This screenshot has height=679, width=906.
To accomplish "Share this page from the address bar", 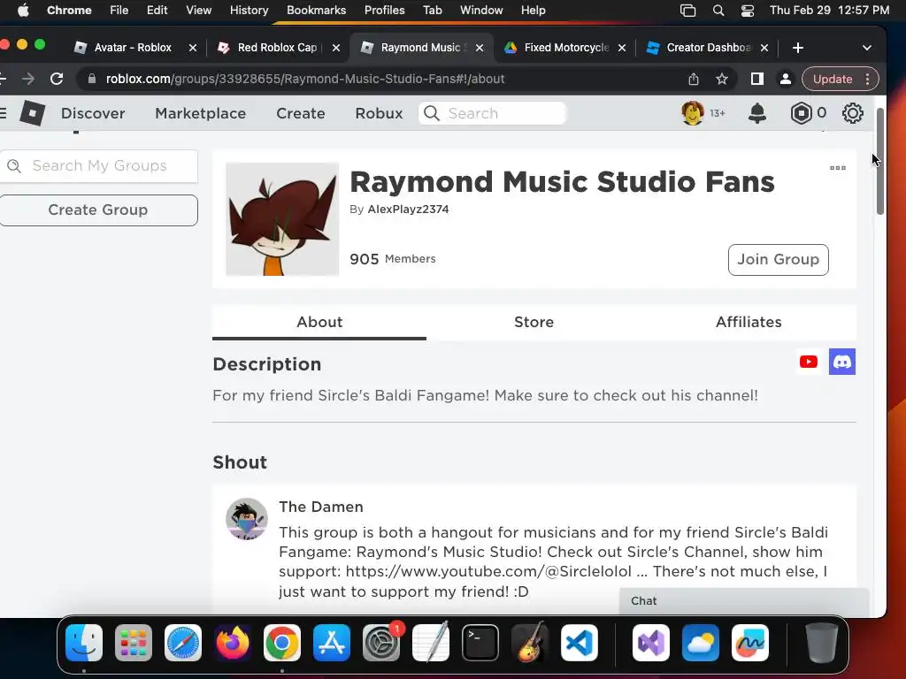I will click(694, 79).
